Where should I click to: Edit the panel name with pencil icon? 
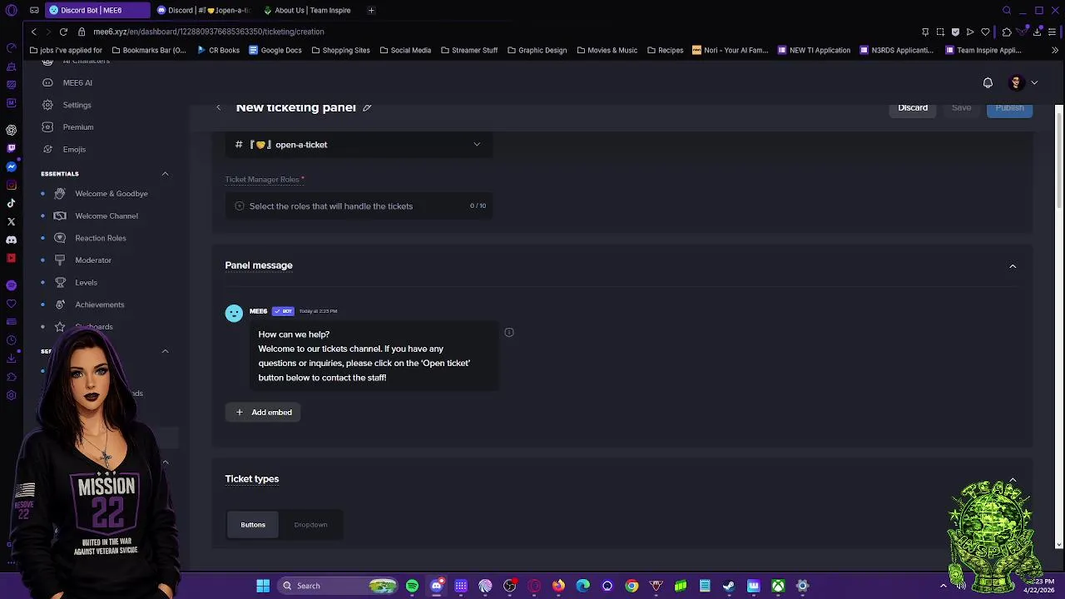coord(367,107)
